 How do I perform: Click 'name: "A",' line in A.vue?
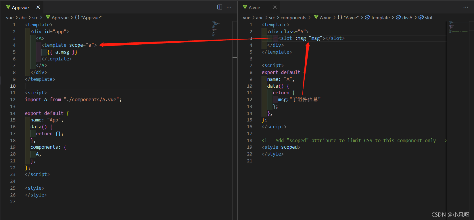pyautogui.click(x=281, y=79)
